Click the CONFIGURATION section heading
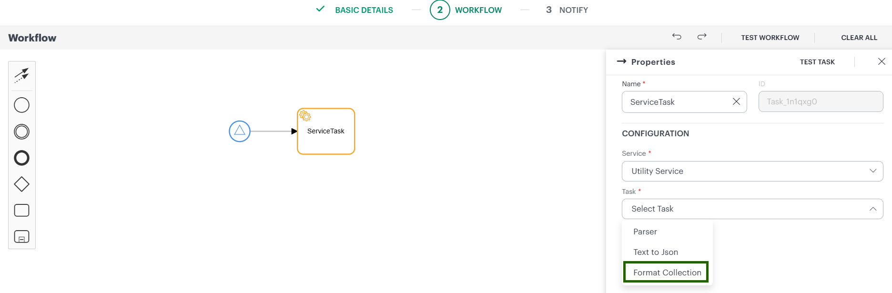 655,133
